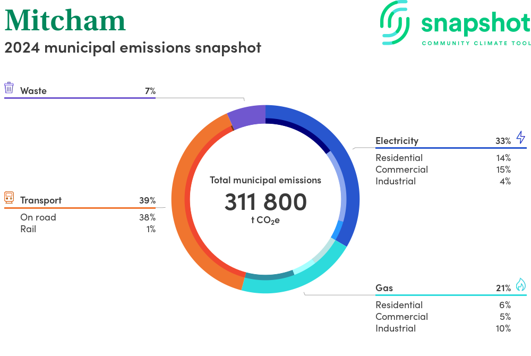
Task: Select the Electricity category heading
Action: [x=397, y=141]
